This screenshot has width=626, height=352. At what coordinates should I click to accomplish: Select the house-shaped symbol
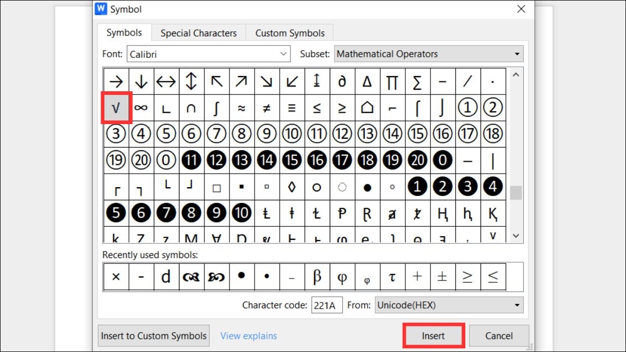coord(367,108)
